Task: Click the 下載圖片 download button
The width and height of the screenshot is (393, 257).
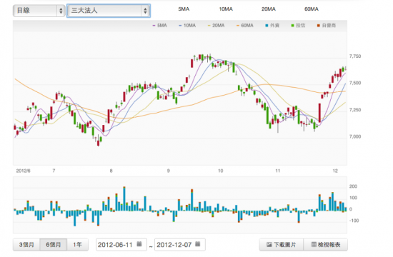Action: coord(282,244)
